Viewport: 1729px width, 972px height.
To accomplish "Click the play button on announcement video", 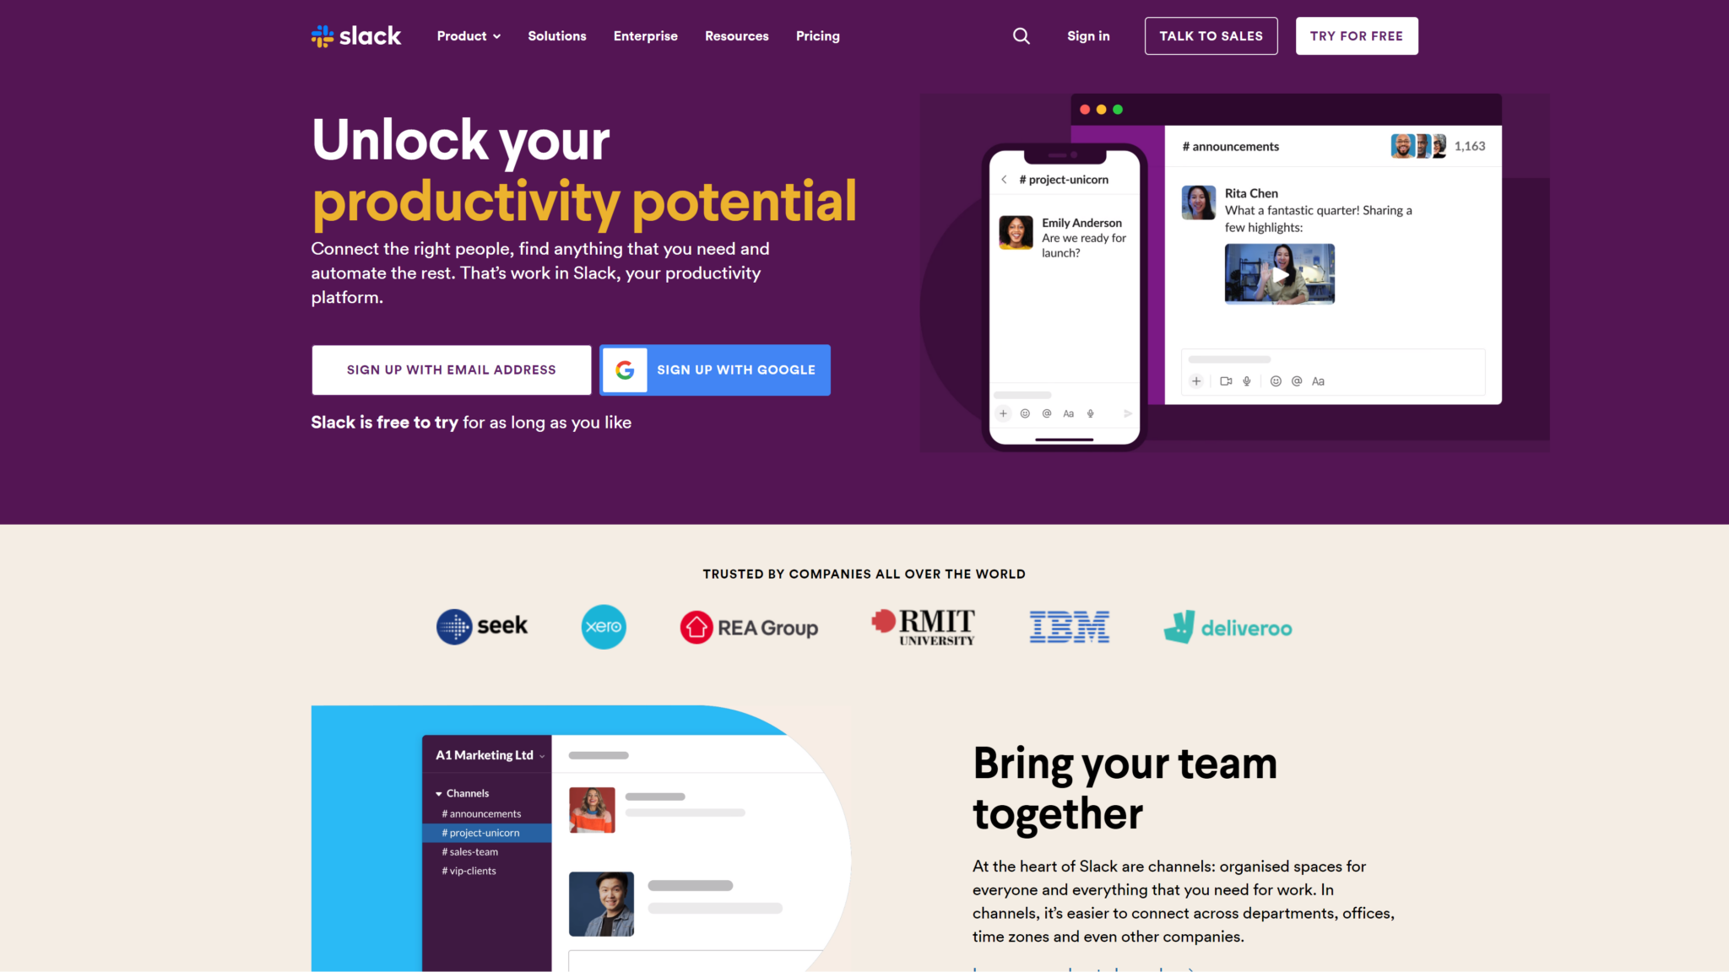I will click(1280, 273).
